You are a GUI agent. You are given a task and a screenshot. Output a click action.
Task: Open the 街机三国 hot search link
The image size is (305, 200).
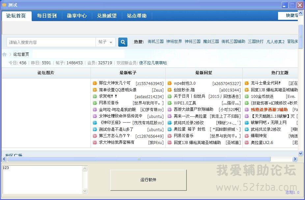155,42
